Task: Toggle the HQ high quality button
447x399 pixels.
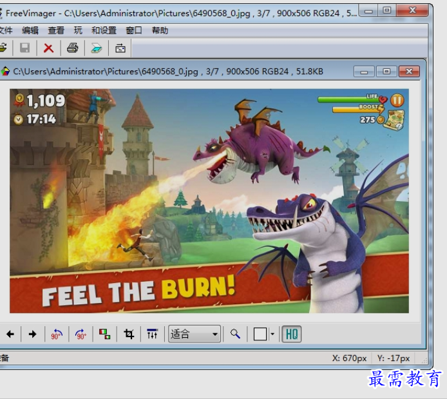Action: (x=292, y=334)
